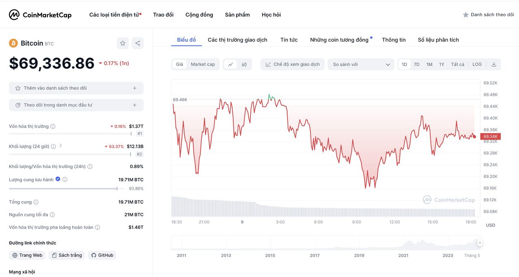Click the red endpoint dot on chart

474,137
